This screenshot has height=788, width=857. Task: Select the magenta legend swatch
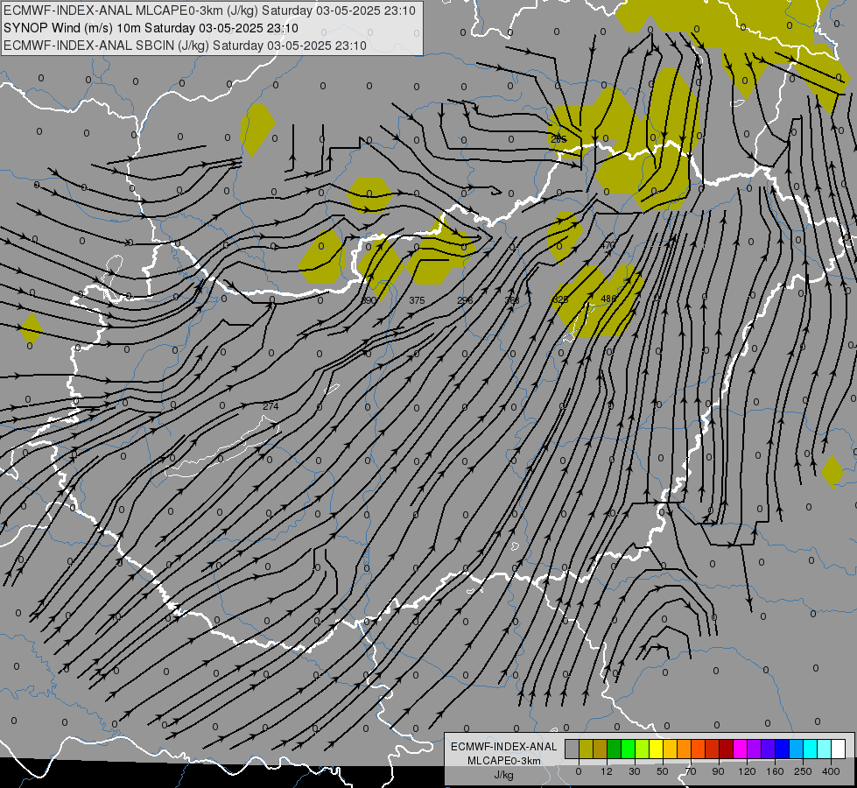(741, 749)
